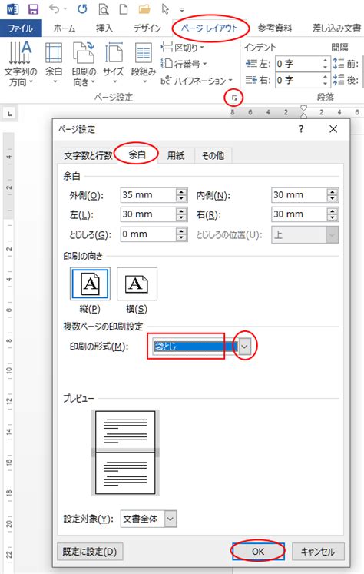Click the Undo arrow icon
Image resolution: width=364 pixels, height=574 pixels.
[x=55, y=9]
